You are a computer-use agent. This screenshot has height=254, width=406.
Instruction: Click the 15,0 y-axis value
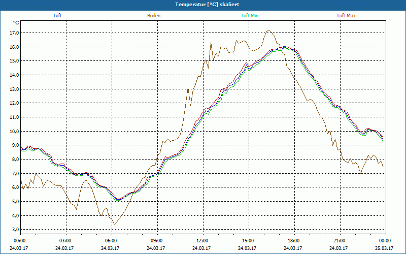tap(15, 61)
